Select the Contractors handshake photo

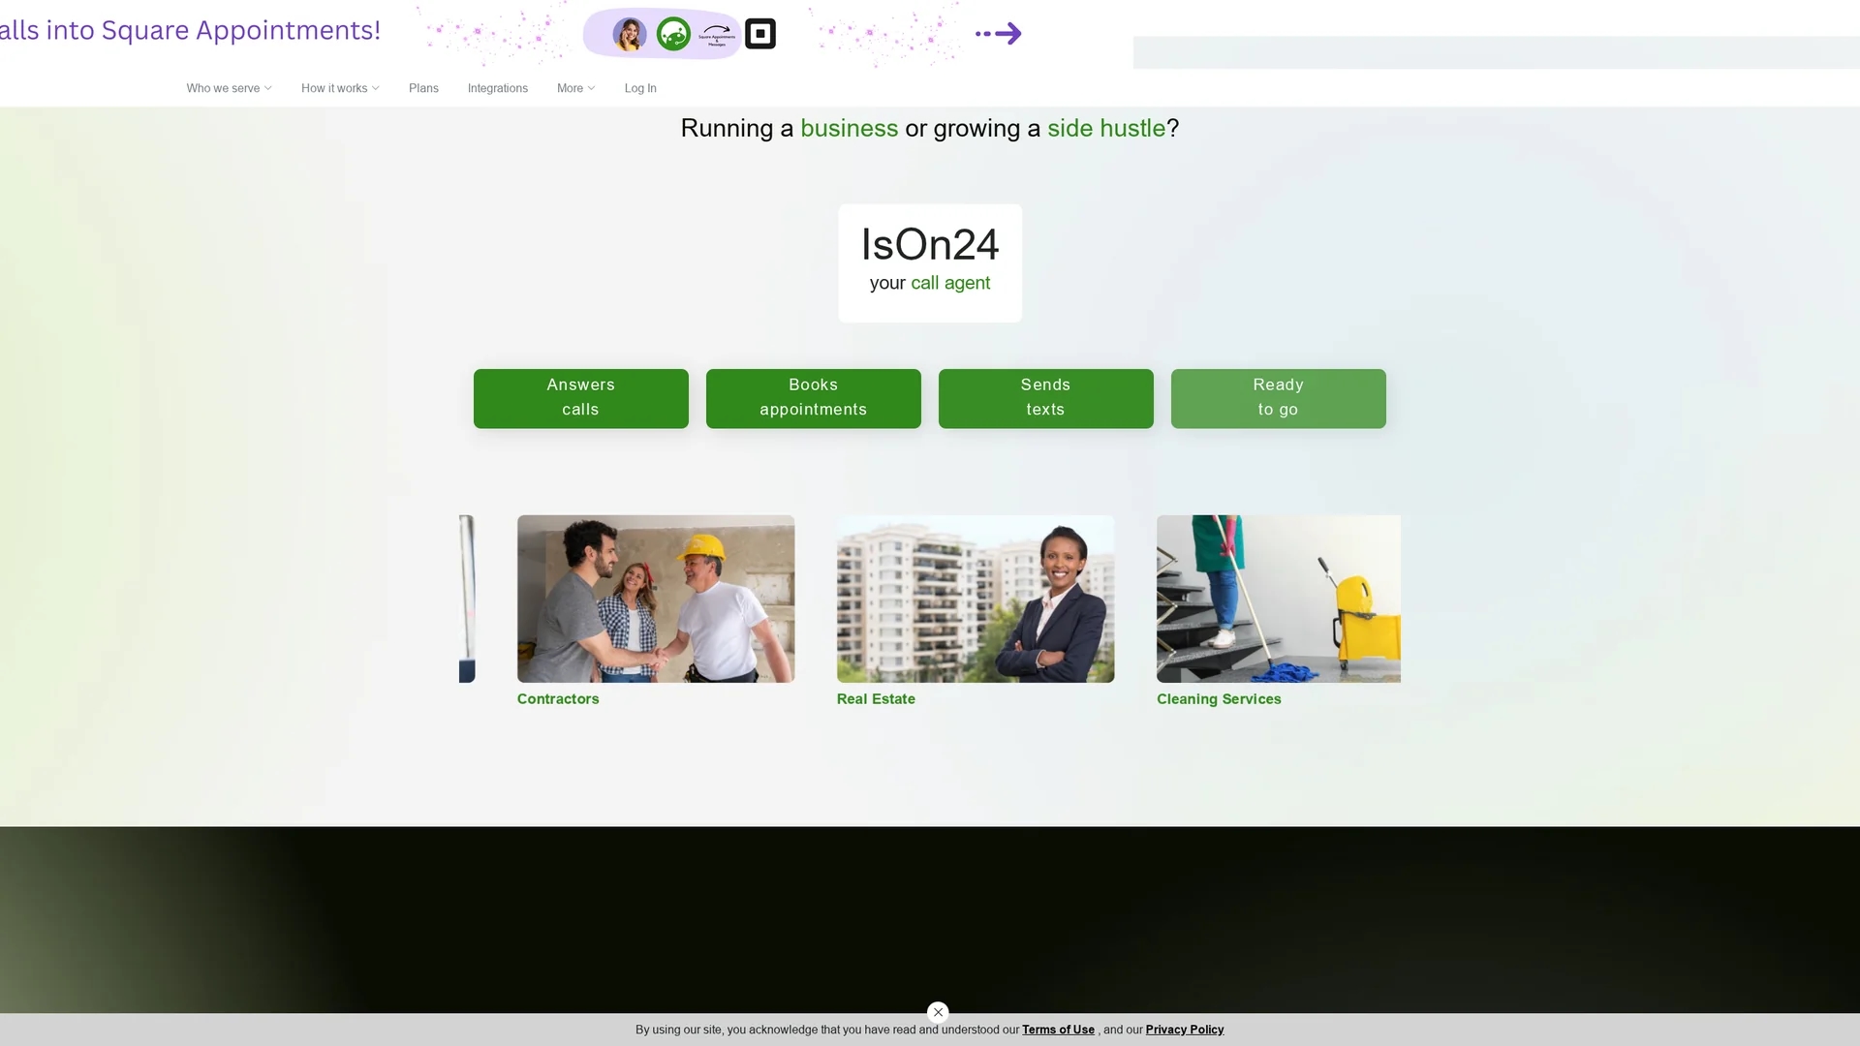[656, 599]
